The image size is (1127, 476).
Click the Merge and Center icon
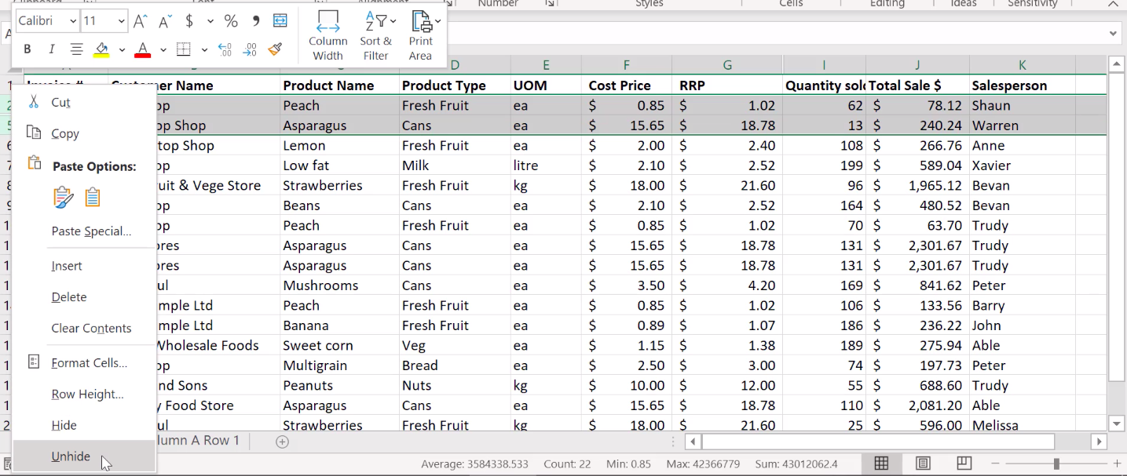click(x=280, y=21)
